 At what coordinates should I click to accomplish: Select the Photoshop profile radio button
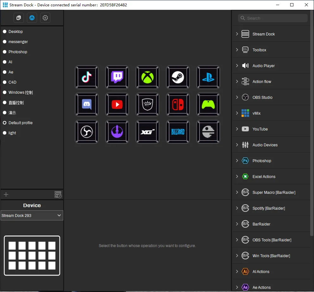[5, 52]
